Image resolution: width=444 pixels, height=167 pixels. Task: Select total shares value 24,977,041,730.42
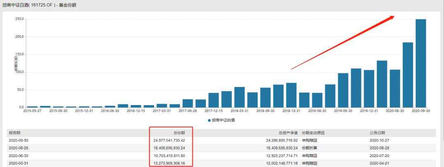[x=169, y=140]
